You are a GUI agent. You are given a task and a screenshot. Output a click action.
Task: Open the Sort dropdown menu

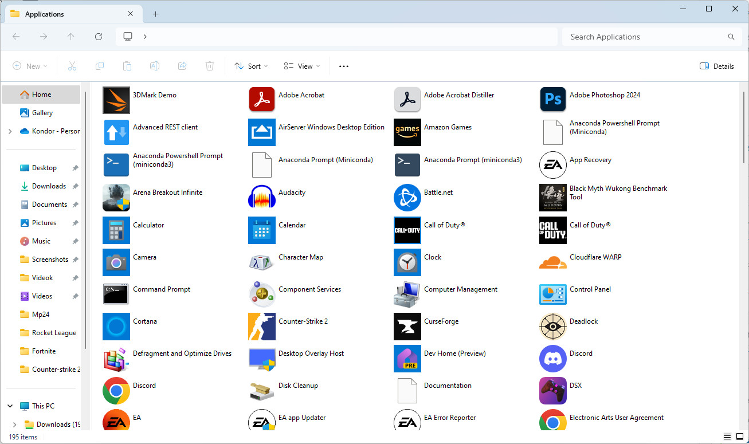click(x=251, y=66)
